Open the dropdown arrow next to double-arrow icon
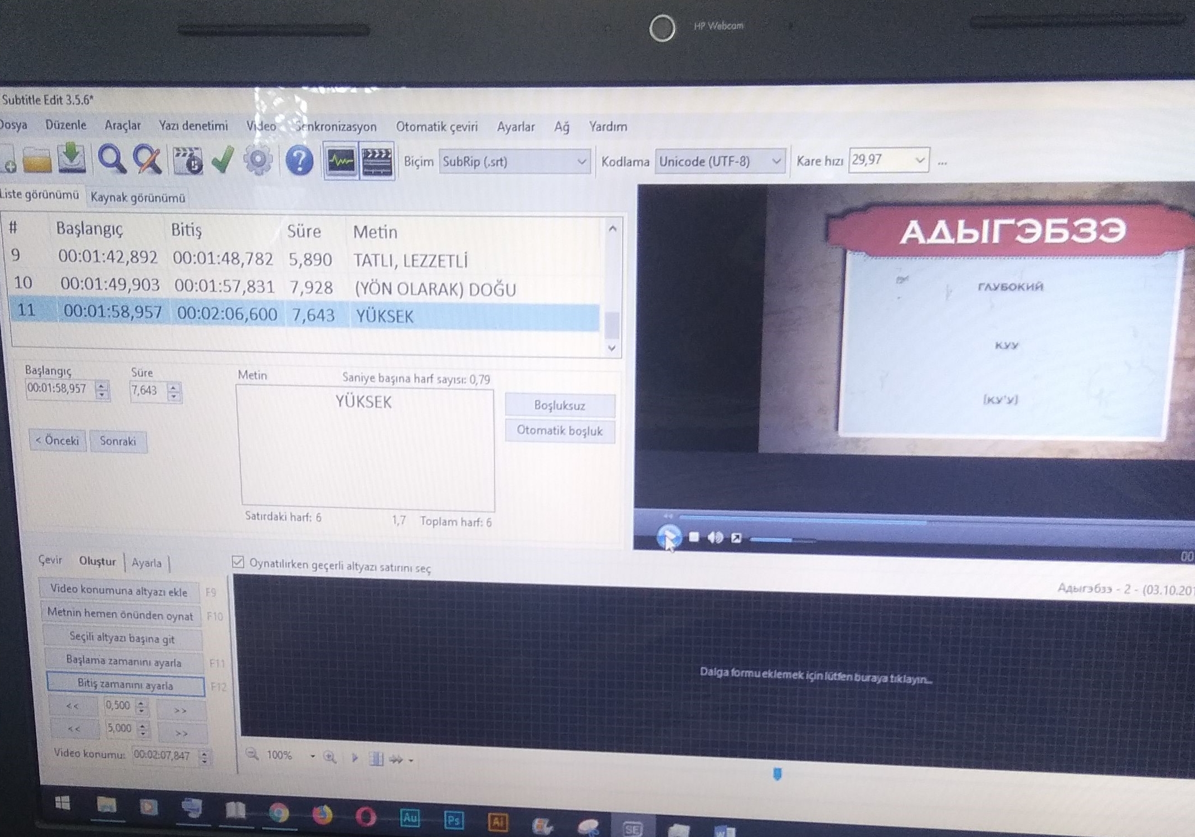This screenshot has height=837, width=1195. [411, 760]
